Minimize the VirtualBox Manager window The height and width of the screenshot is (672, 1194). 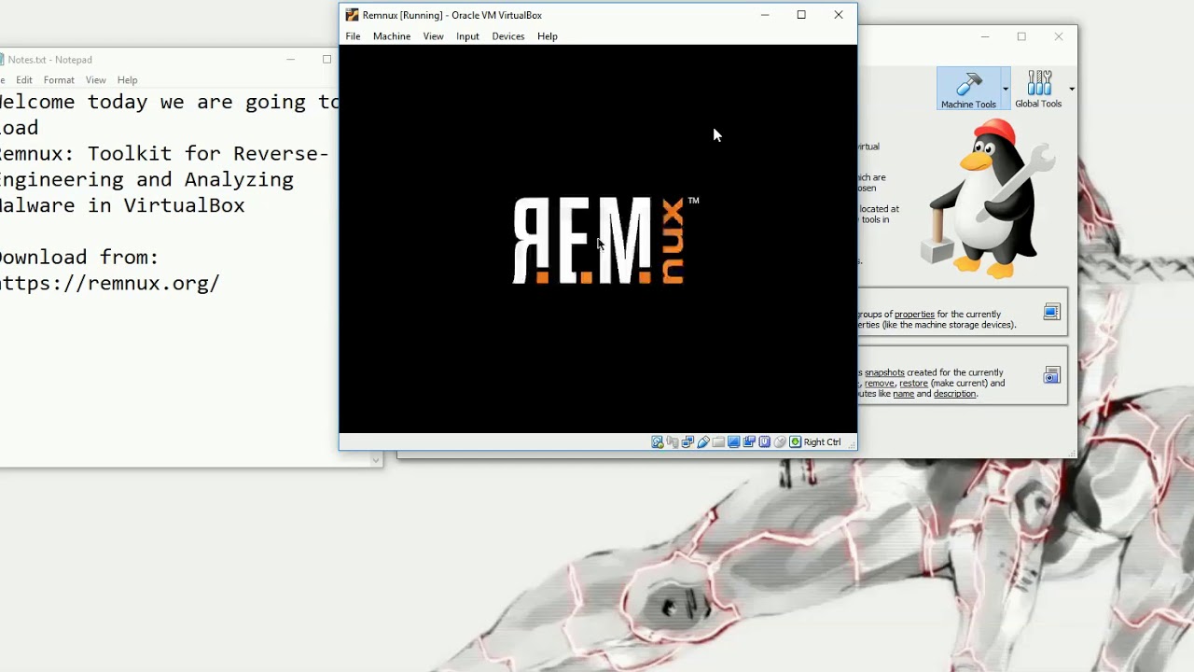tap(985, 37)
